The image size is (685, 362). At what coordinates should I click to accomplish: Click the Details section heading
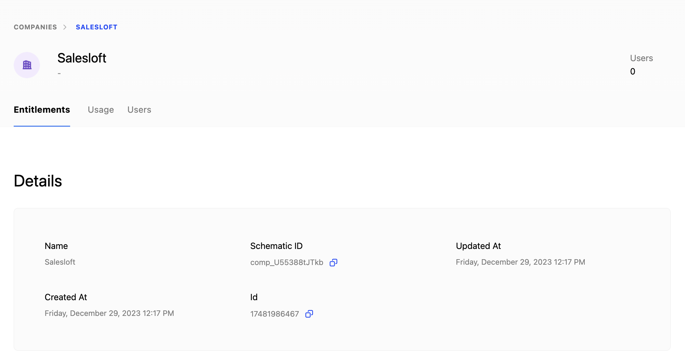click(x=38, y=181)
